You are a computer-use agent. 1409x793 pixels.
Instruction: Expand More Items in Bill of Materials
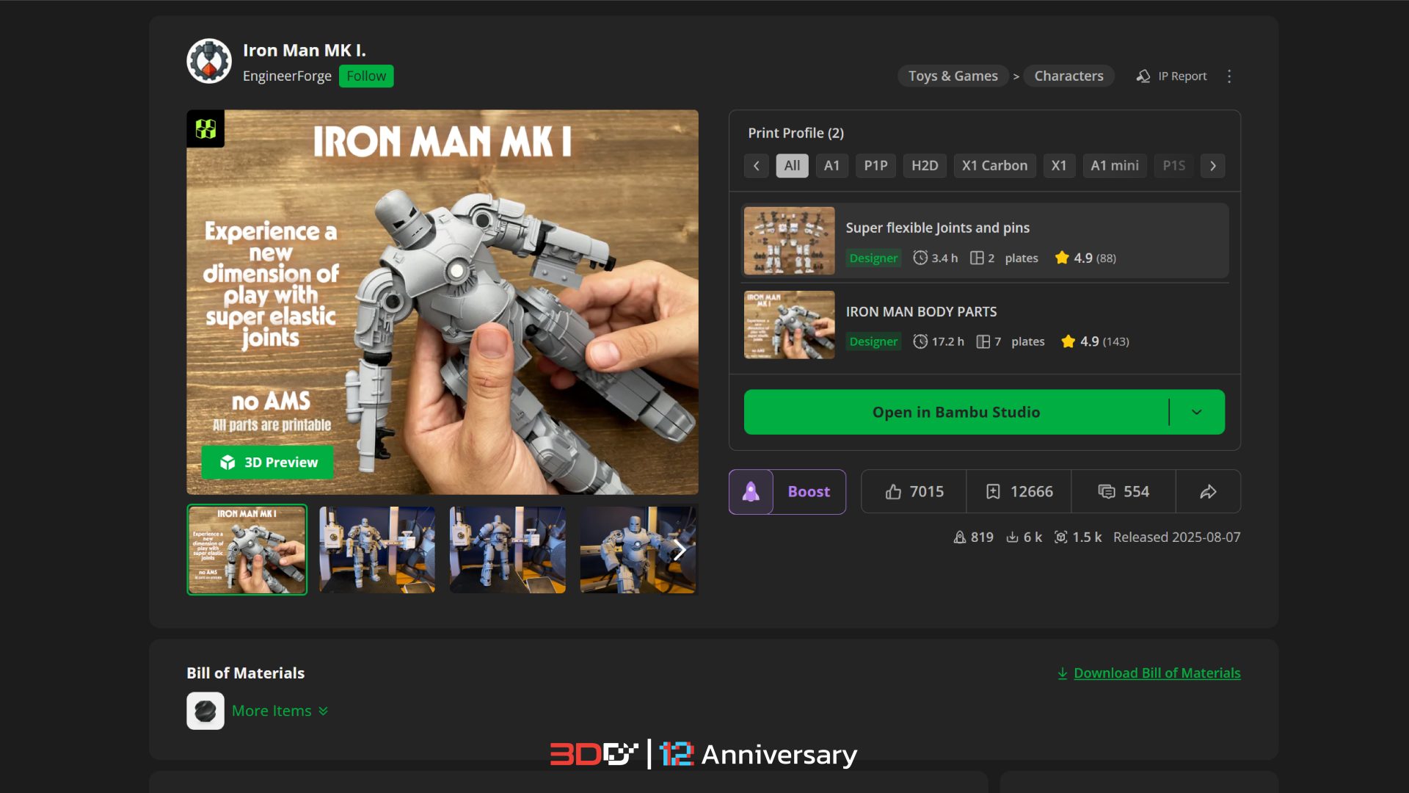[x=279, y=711]
